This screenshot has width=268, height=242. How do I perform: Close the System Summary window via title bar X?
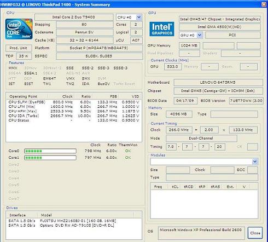click(x=264, y=4)
